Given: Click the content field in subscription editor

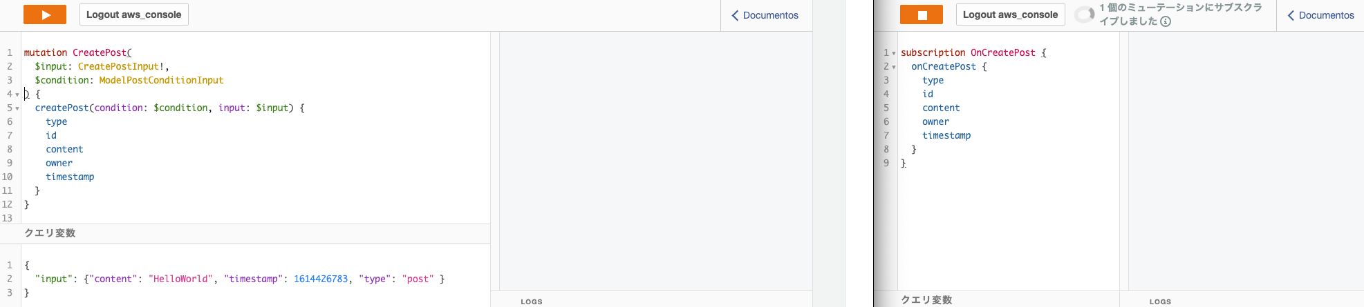Looking at the screenshot, I should pos(941,108).
